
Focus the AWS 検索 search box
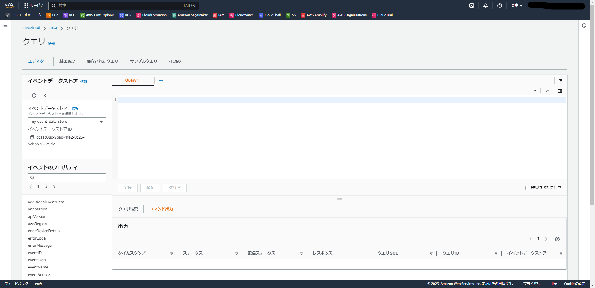point(124,6)
